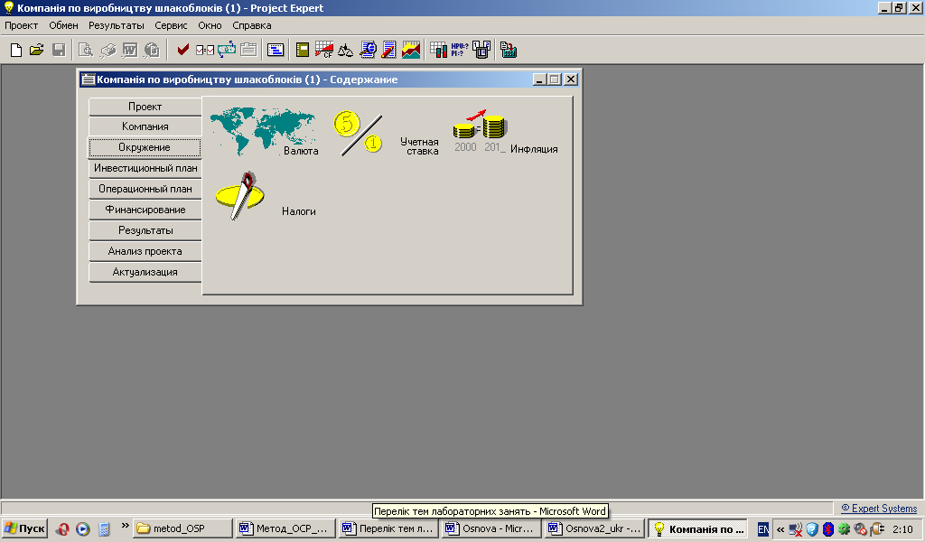Switch to the Финансирование section
Viewport: 925px width, 542px height.
click(x=145, y=210)
